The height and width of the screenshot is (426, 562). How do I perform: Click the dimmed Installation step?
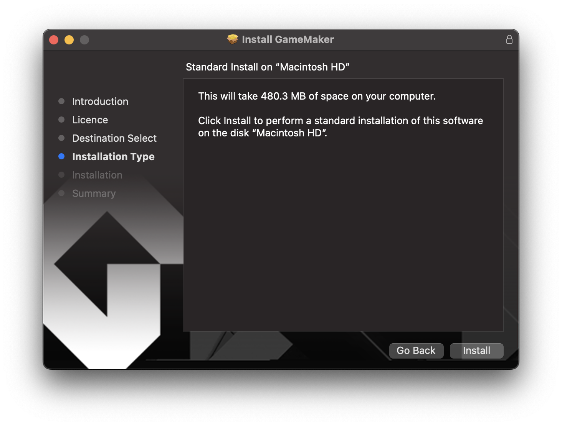point(97,175)
